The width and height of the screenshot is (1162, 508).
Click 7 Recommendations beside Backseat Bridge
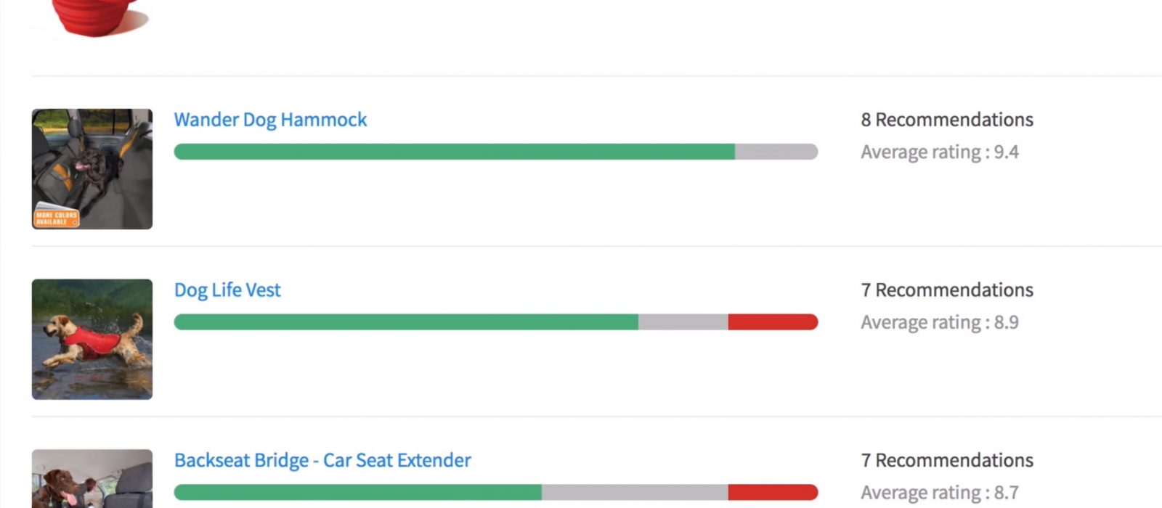pyautogui.click(x=947, y=461)
